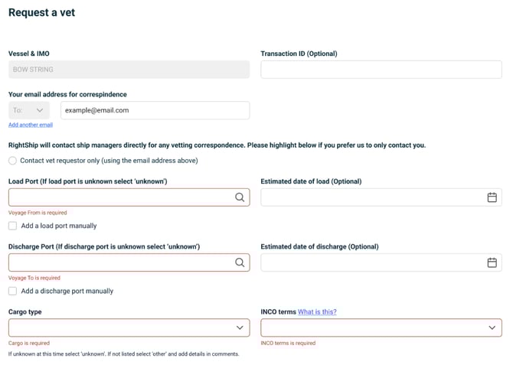
Task: Open the Cargo type dropdown
Action: pos(129,328)
